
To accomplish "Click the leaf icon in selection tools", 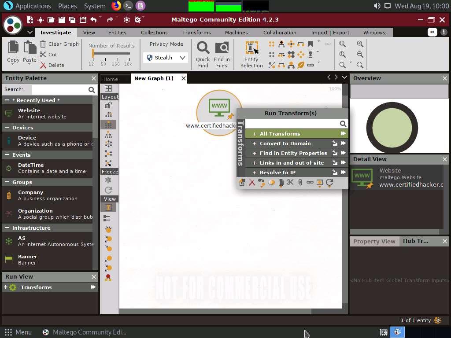I will [x=301, y=65].
